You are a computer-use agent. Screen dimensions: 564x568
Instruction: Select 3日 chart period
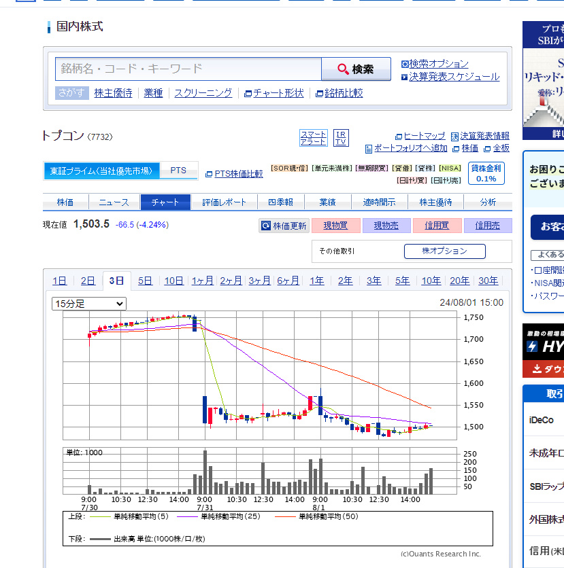pos(116,281)
